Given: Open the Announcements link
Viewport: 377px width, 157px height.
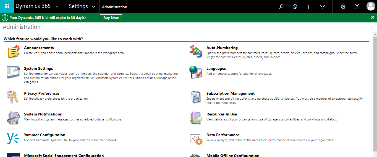Looking at the screenshot, I should 39,48.
